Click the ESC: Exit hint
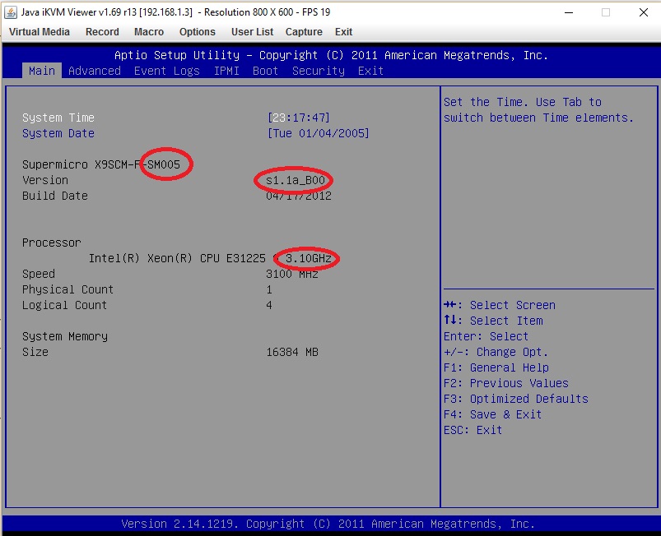 pyautogui.click(x=473, y=430)
